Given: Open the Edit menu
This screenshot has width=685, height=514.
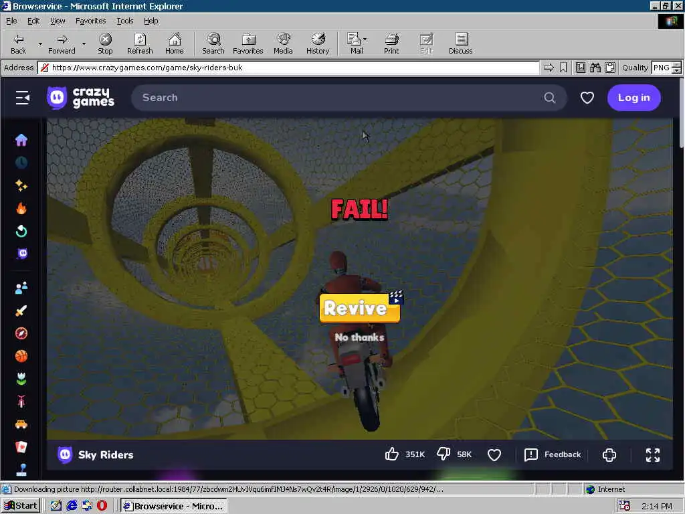Looking at the screenshot, I should tap(33, 21).
